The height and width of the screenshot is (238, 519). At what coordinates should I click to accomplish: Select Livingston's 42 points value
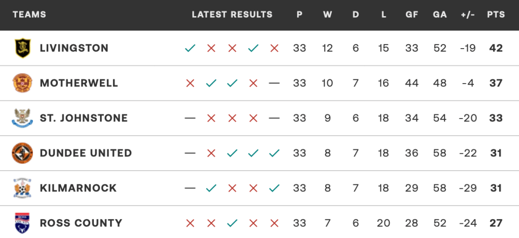496,49
